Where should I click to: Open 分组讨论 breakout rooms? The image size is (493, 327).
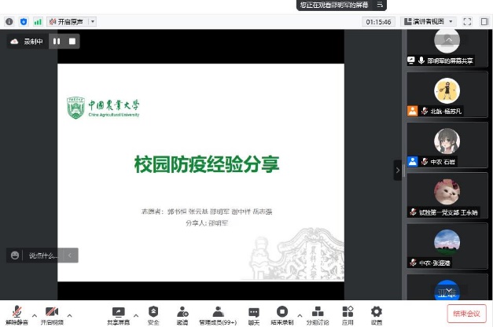[x=318, y=314]
